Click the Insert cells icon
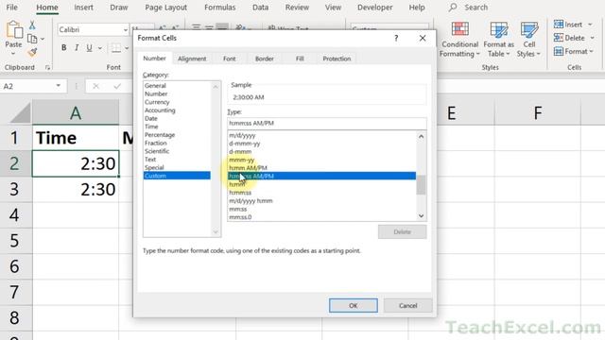The image size is (605, 340). 559,25
